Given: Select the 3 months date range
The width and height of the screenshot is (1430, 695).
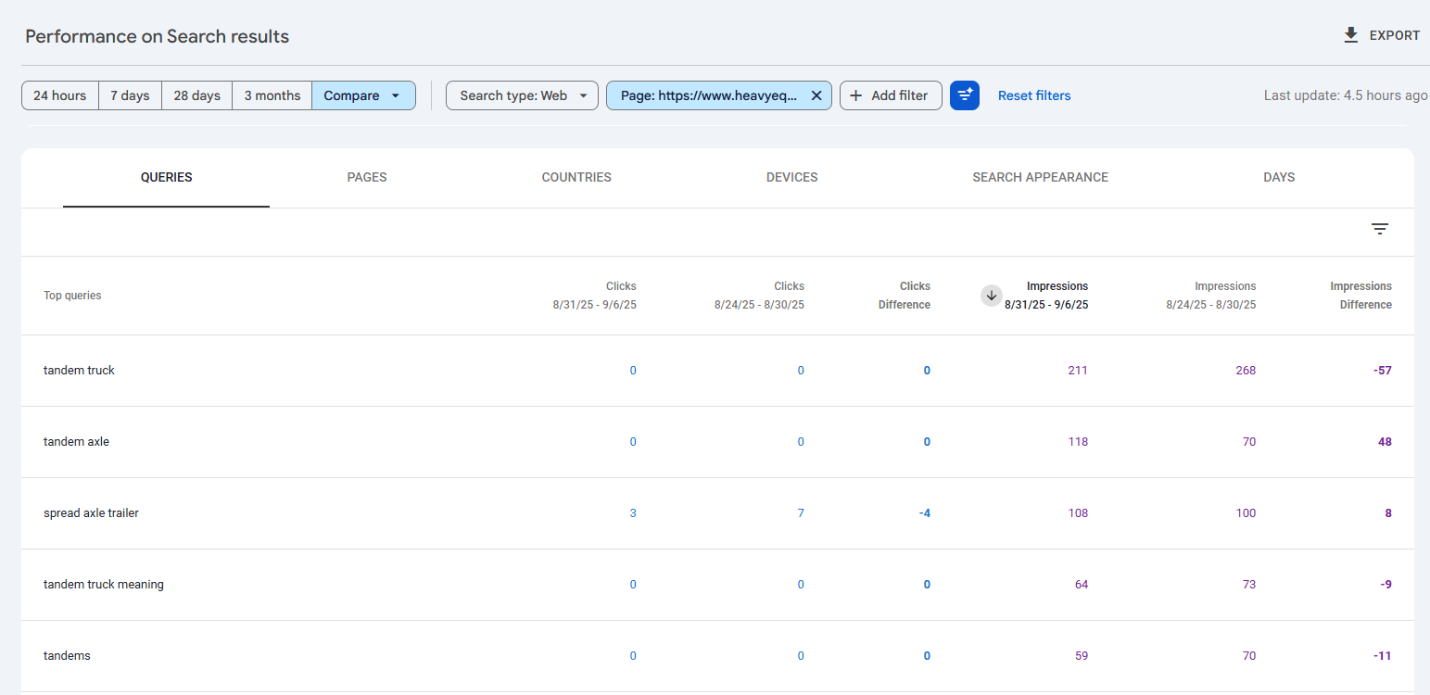Looking at the screenshot, I should 272,95.
